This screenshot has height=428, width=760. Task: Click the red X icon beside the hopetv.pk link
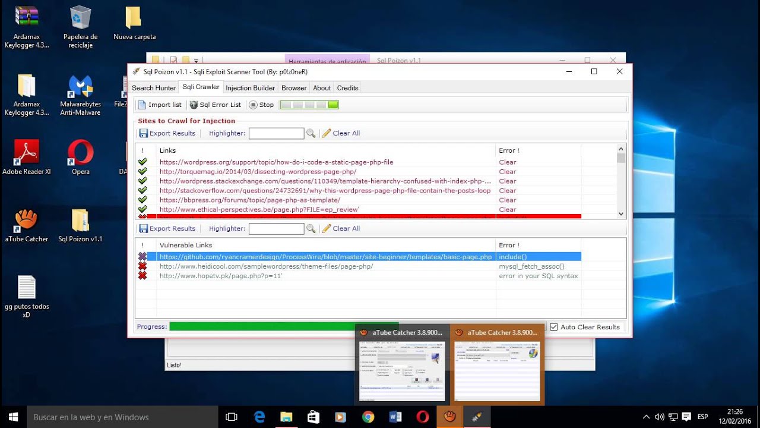pos(142,276)
